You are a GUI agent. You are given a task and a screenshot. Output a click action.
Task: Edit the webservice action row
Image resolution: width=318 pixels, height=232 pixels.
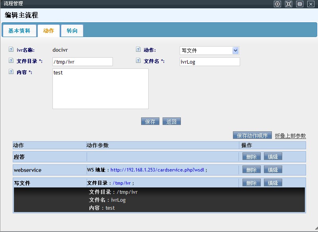coord(273,170)
